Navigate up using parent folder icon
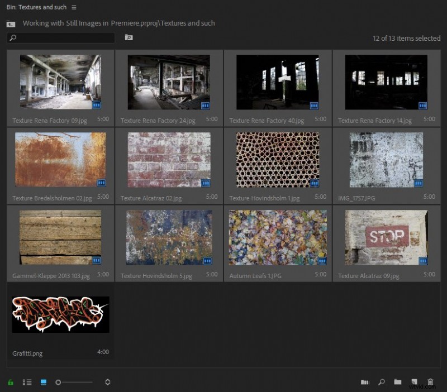447x392 pixels. click(x=11, y=24)
